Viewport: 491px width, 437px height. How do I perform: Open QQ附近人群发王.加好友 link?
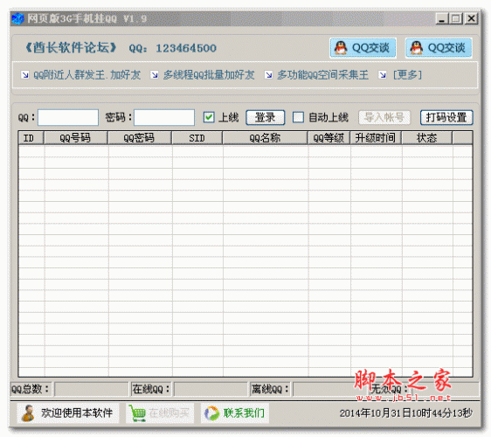pos(86,75)
